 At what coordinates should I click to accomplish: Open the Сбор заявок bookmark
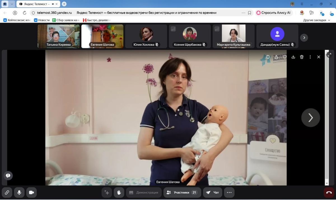point(66,20)
